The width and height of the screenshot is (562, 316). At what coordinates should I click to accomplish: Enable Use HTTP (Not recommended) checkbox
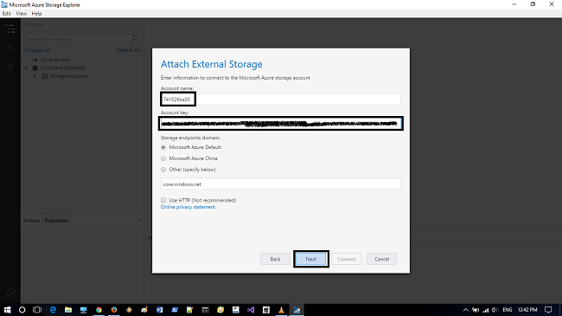coord(163,200)
